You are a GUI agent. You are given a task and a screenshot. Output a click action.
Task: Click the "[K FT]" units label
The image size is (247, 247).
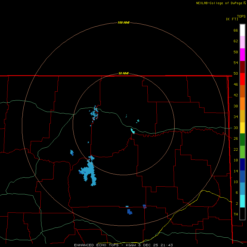point(232,19)
